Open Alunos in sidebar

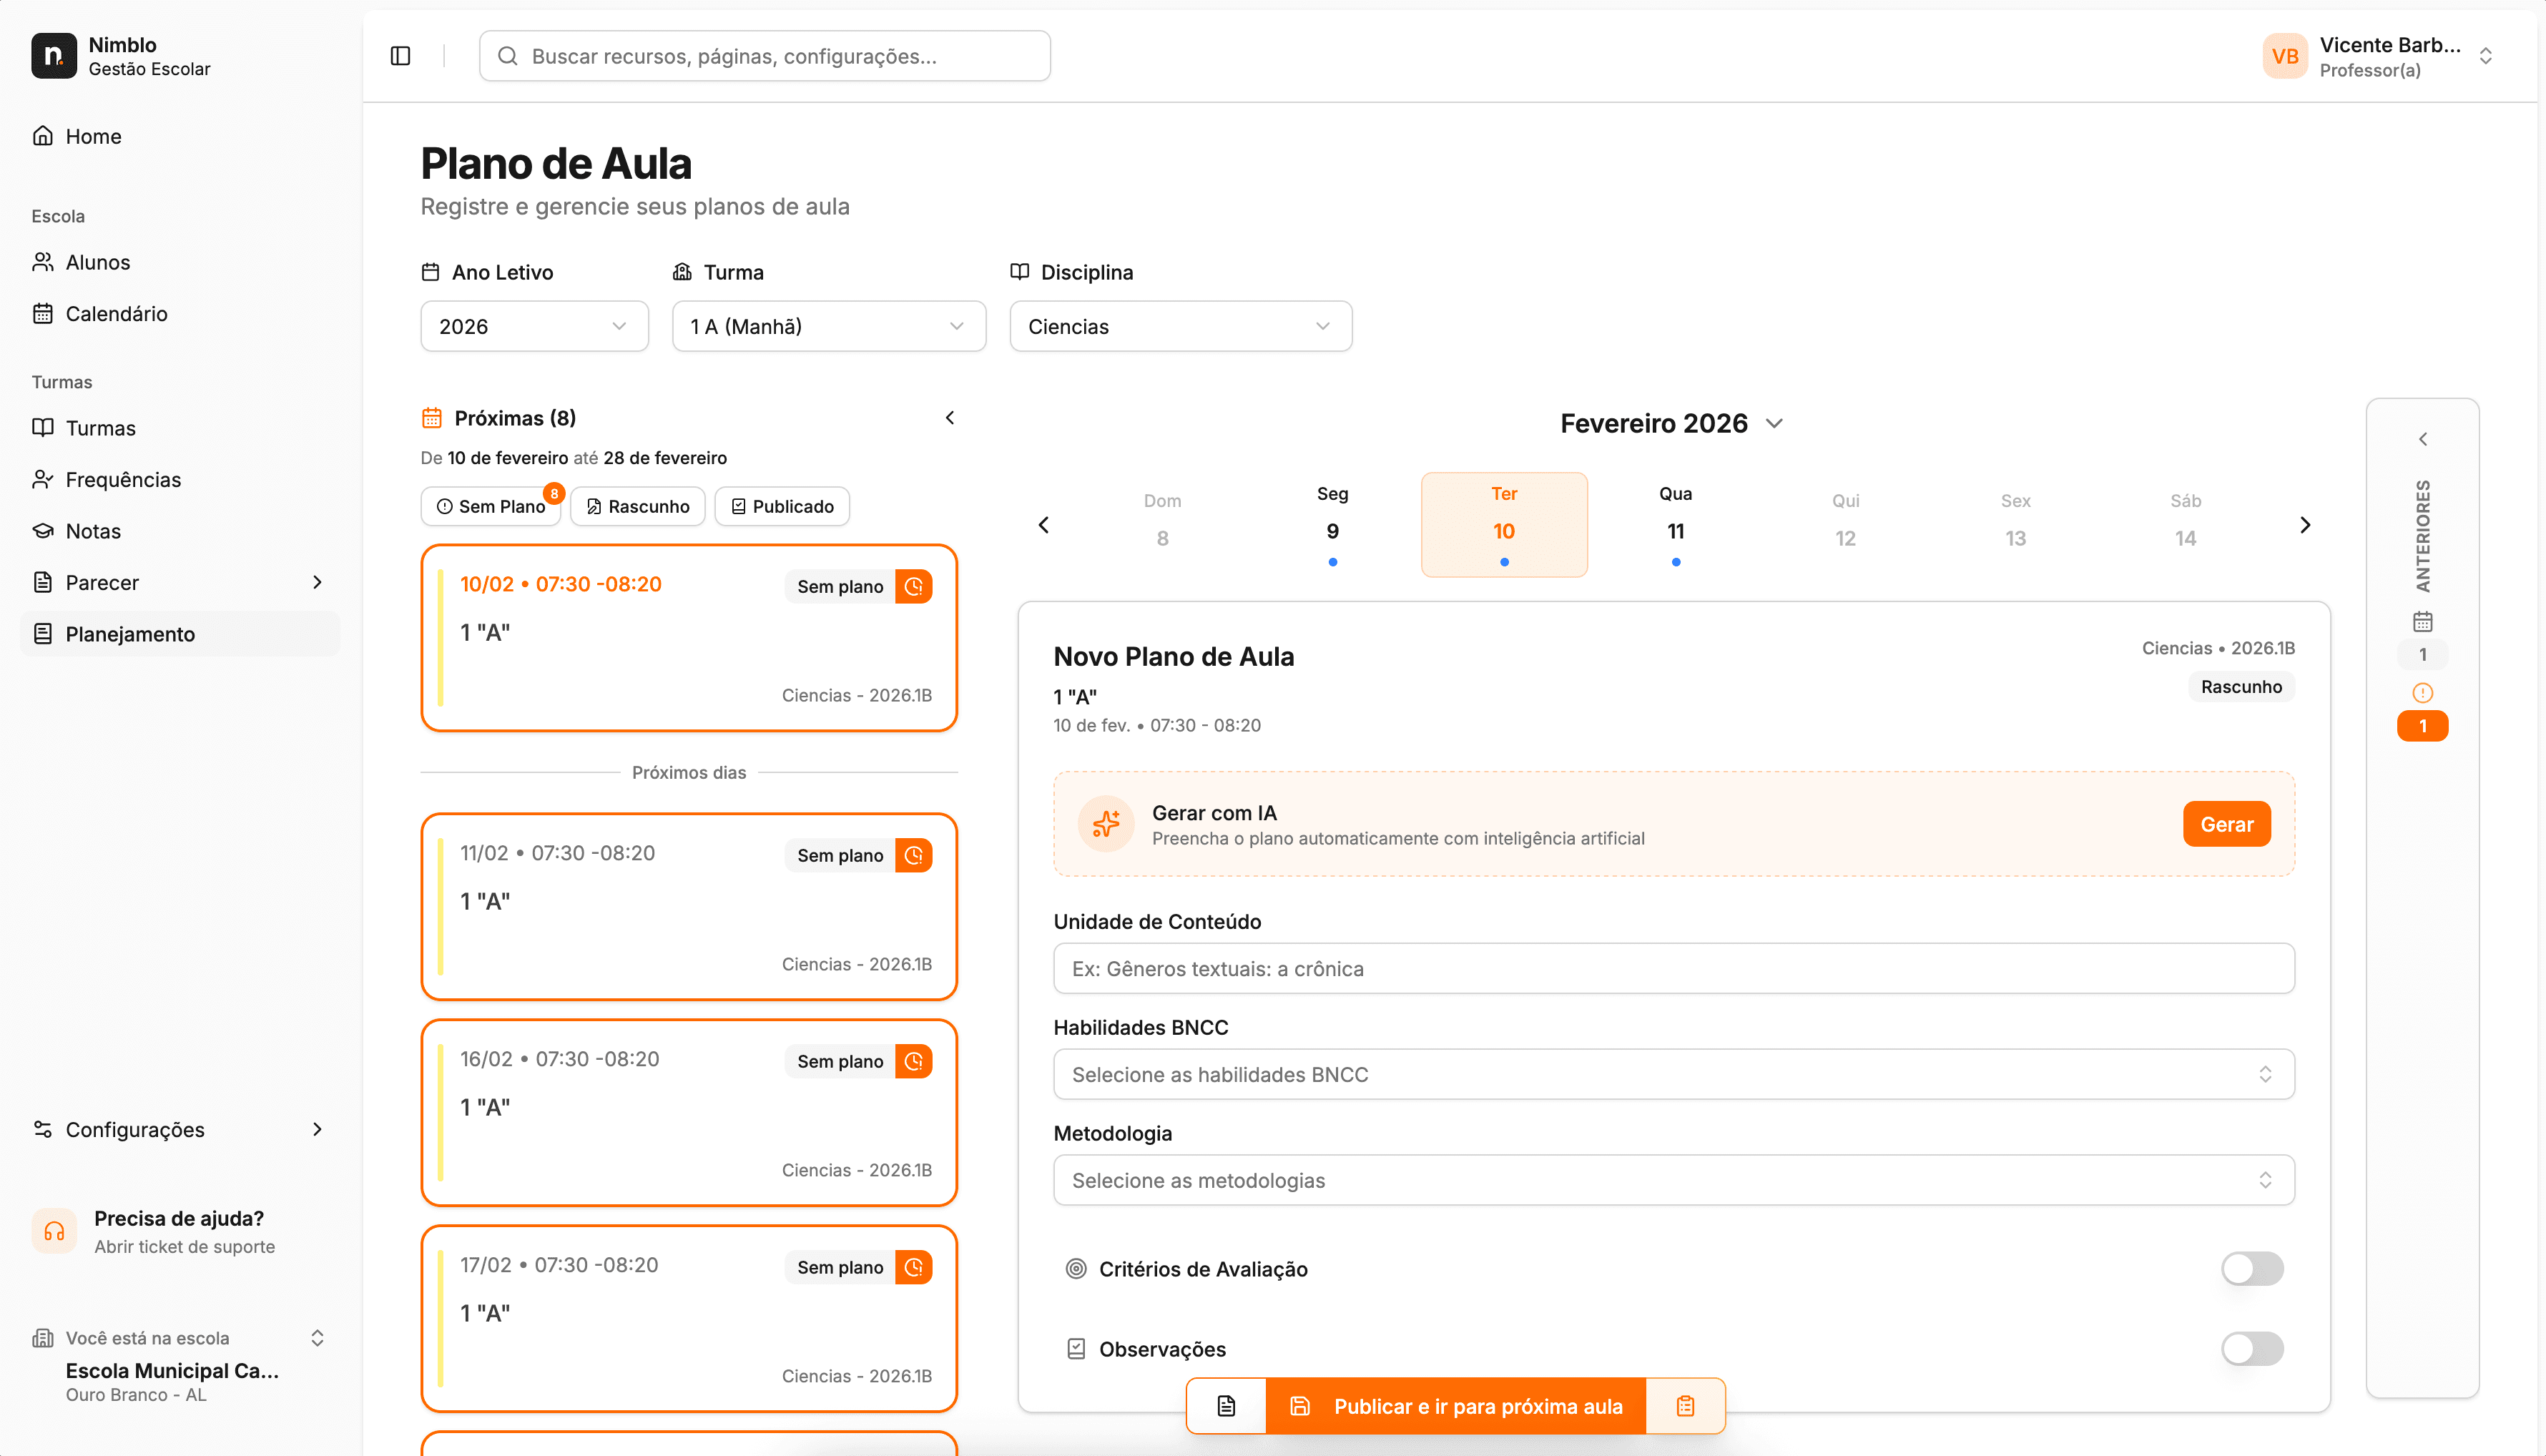[x=180, y=263]
